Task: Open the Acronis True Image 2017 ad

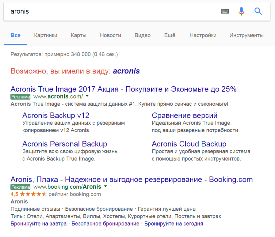Action: (123, 89)
